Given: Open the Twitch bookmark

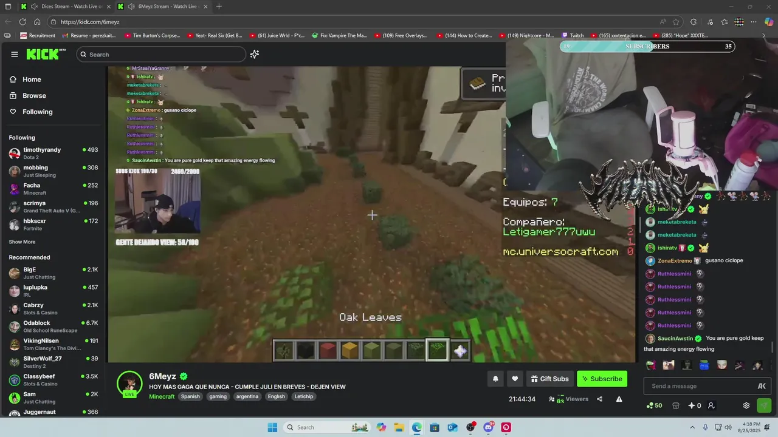Looking at the screenshot, I should (573, 35).
